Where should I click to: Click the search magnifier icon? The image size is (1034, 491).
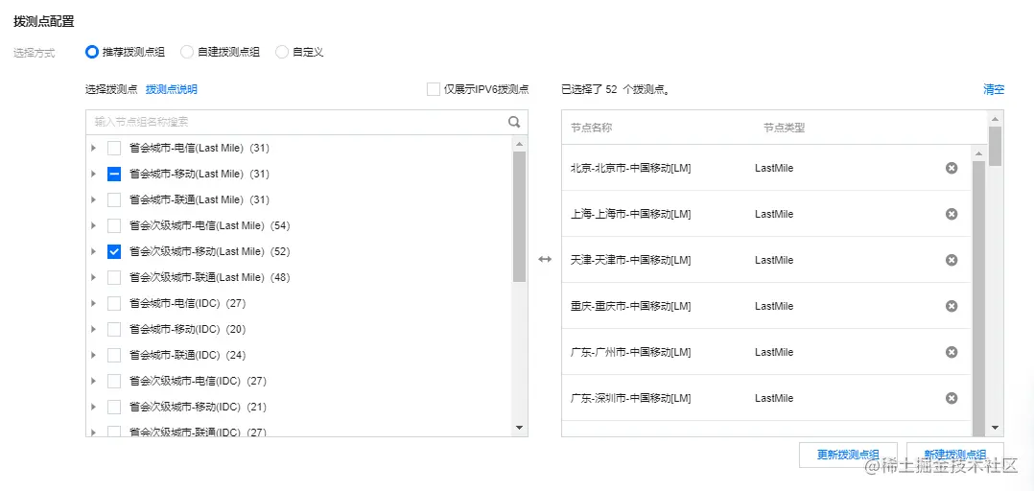[514, 122]
